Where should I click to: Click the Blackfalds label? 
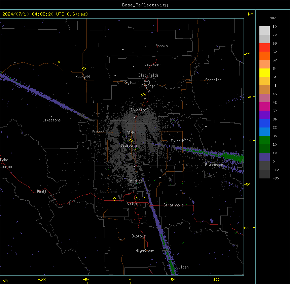148,75
